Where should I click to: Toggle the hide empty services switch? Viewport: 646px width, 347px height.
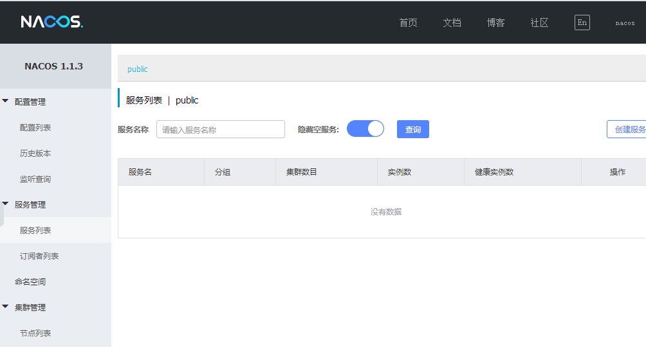pyautogui.click(x=365, y=129)
